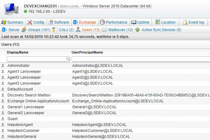Go to the Uptime tab
The image size is (210, 140).
pyautogui.click(x=140, y=22)
